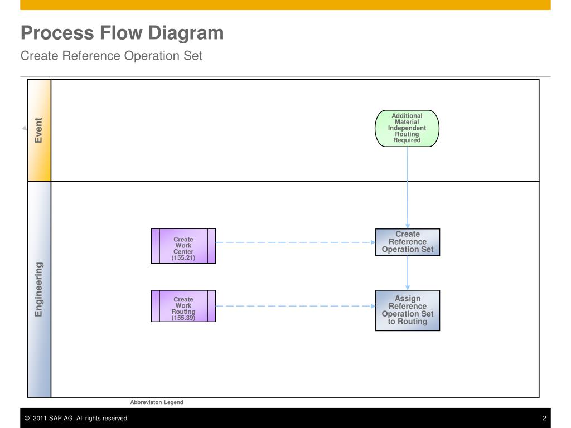Viewport: 571px width, 428px height.
Task: Click the page number 2 in footer
Action: 544,418
